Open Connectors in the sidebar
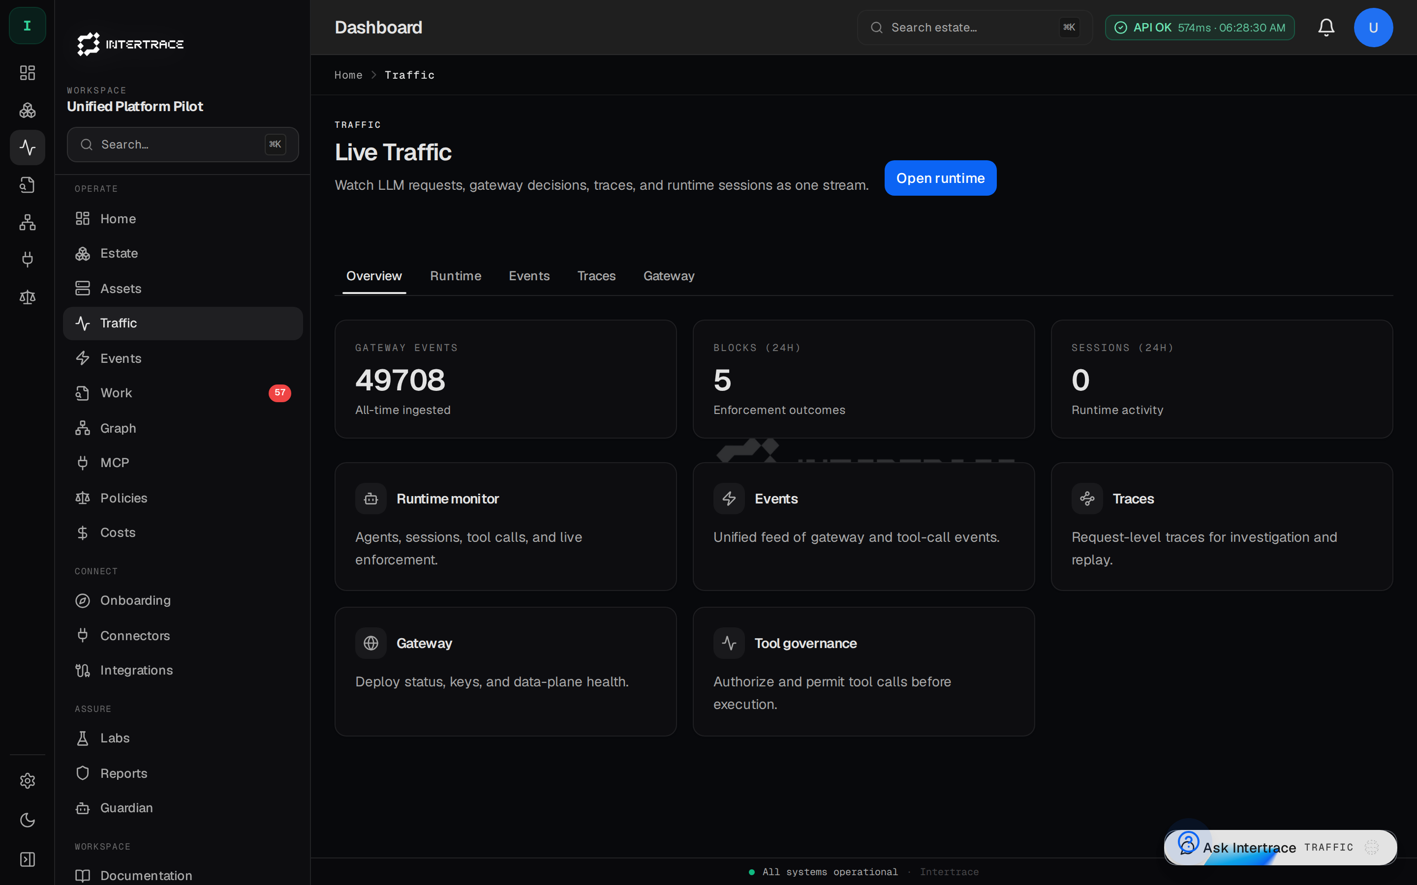This screenshot has height=885, width=1417. point(183,635)
